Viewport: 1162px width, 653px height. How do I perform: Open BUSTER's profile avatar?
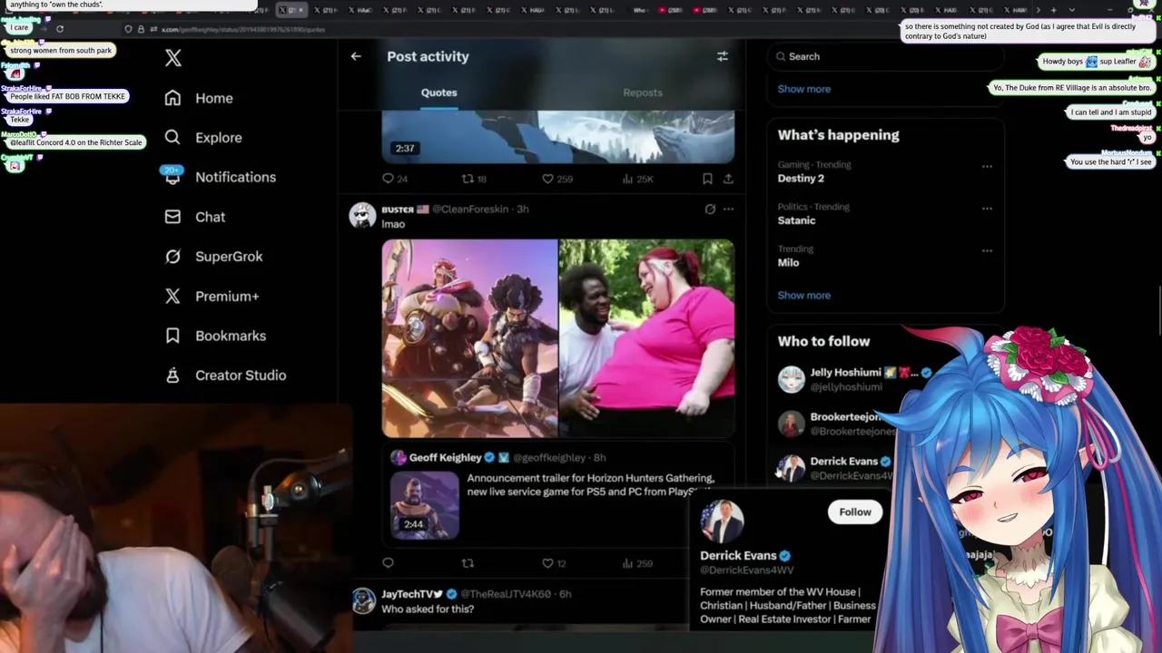pyautogui.click(x=363, y=215)
